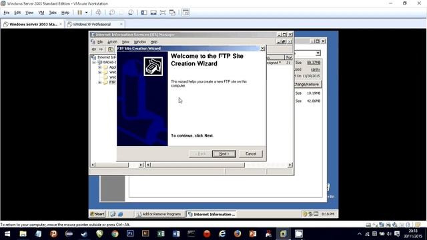
Task: Enter full screen mode via toolbar icon
Action: [x=163, y=13]
